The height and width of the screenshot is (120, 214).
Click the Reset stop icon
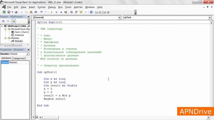(x=61, y=12)
